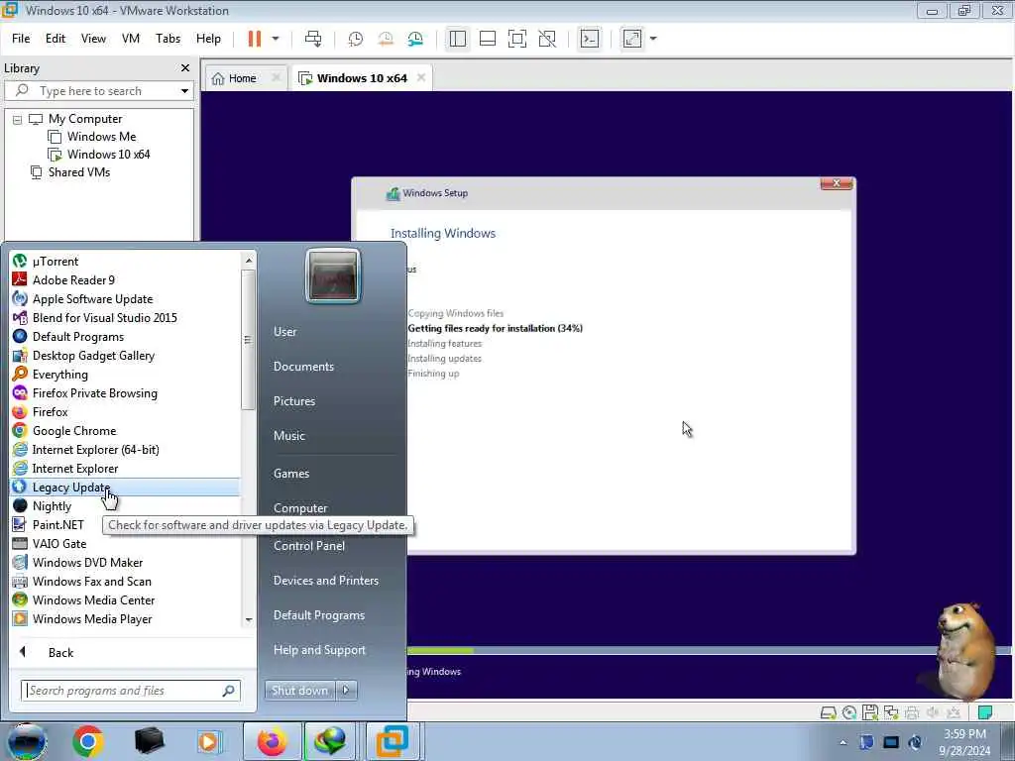Open Firefox Private Browsing
Screen dimensions: 1015x761
(x=124, y=393)
